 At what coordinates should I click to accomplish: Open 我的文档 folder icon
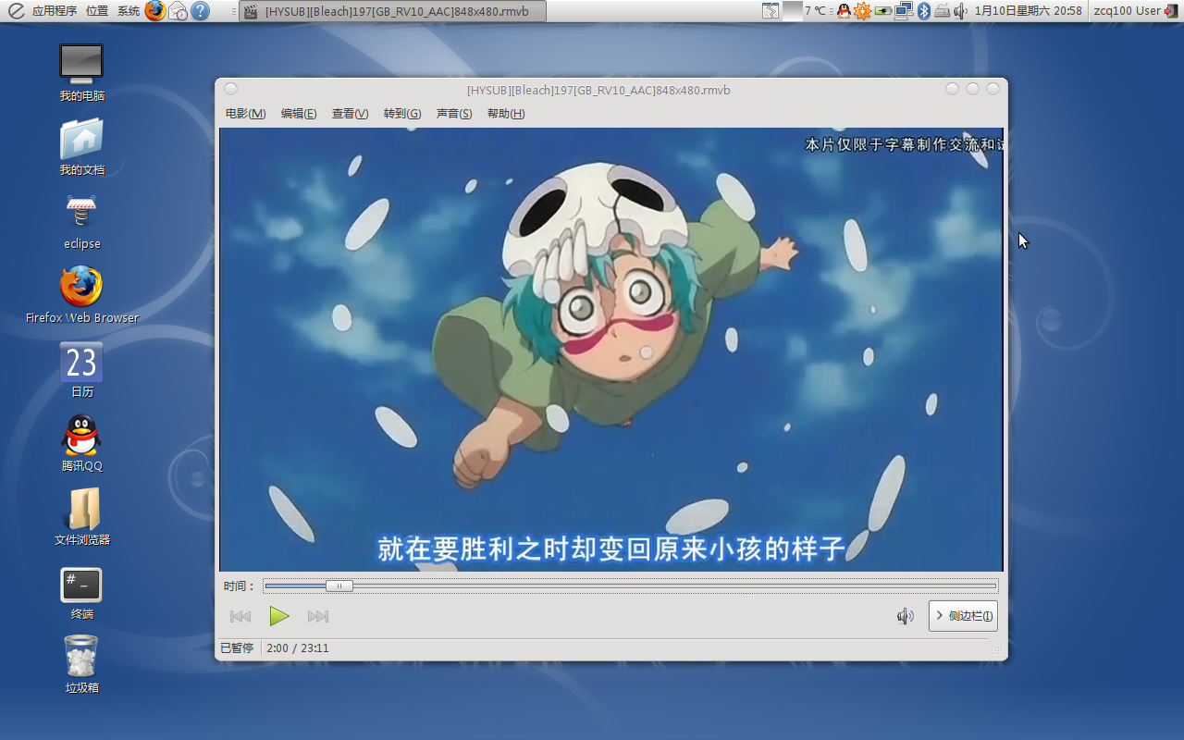(81, 147)
